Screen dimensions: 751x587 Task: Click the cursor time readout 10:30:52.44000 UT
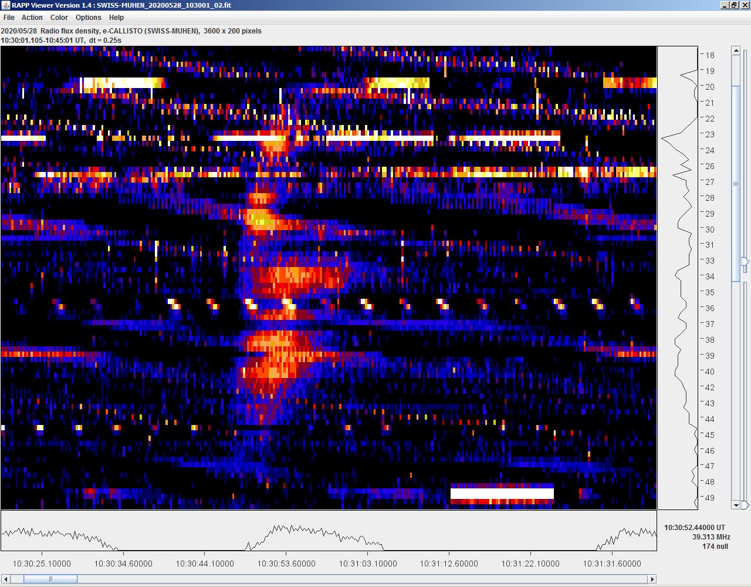[x=695, y=528]
